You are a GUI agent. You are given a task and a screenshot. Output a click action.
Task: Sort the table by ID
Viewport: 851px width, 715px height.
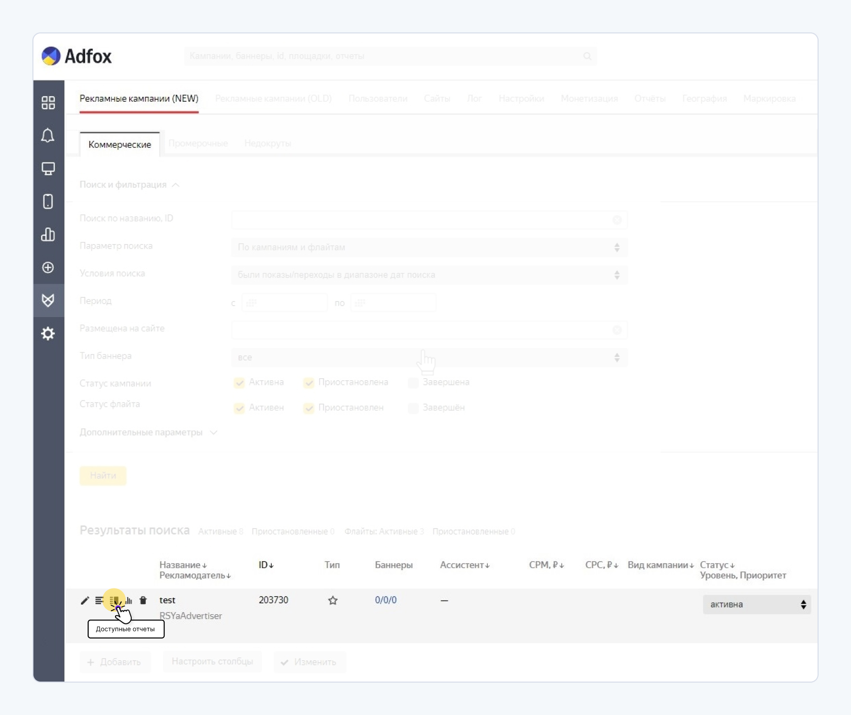pos(266,565)
